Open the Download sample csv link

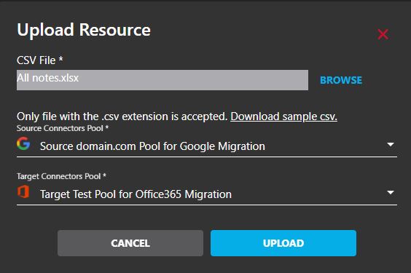click(283, 116)
